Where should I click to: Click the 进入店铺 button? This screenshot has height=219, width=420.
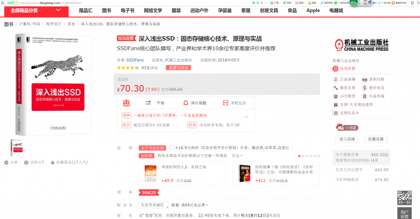[347, 139]
